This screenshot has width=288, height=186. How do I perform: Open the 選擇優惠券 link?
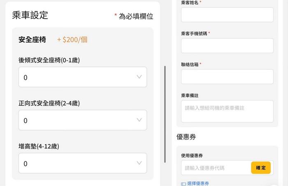(x=198, y=184)
